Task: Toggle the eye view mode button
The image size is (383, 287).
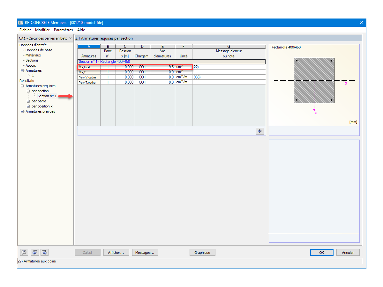Action: (260, 131)
